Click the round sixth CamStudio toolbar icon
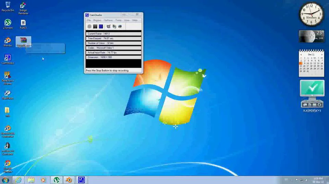 tap(120, 26)
